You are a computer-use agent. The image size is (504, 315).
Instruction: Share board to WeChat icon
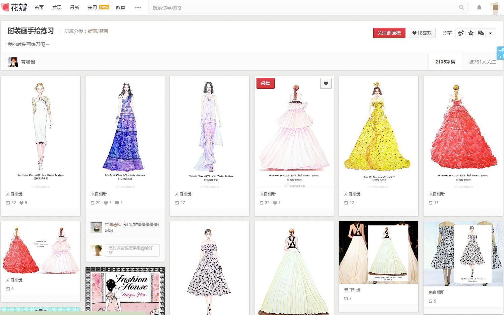(481, 33)
